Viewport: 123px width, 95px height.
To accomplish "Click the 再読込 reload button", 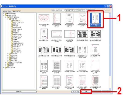I will click(19, 92).
